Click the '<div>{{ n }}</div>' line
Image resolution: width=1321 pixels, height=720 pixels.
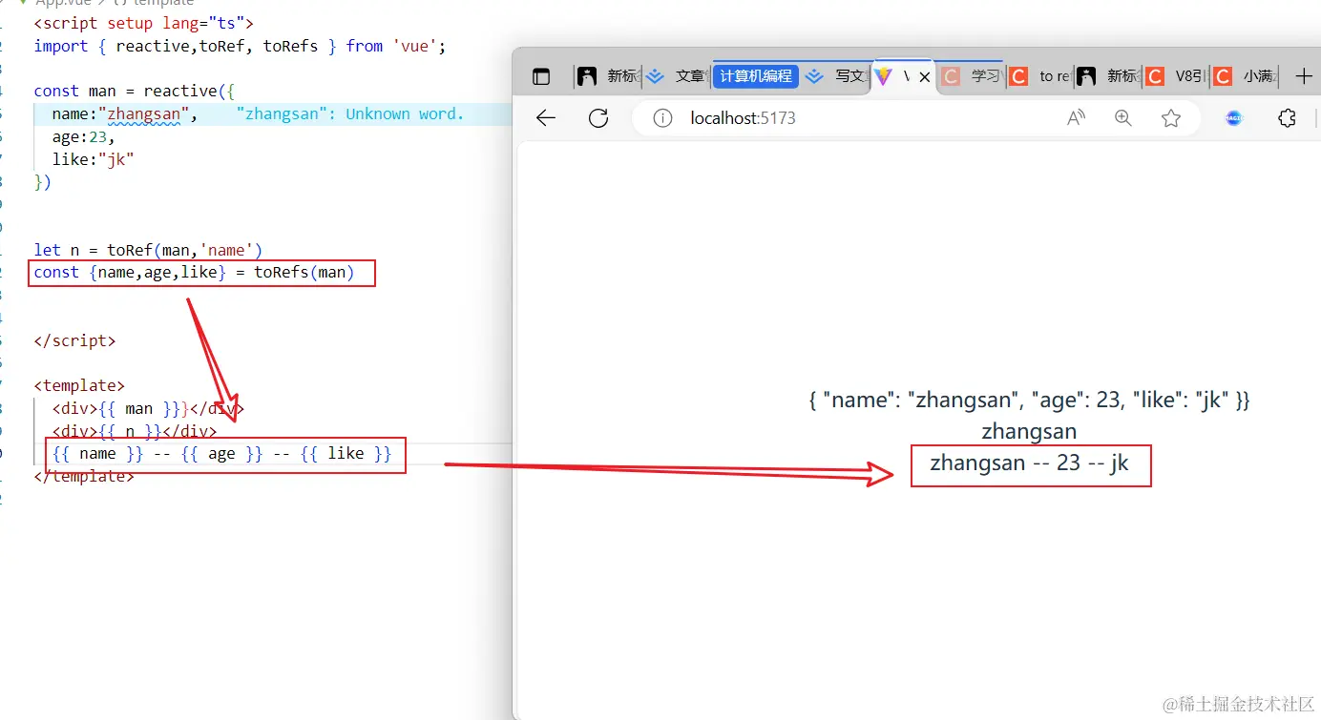click(x=135, y=431)
